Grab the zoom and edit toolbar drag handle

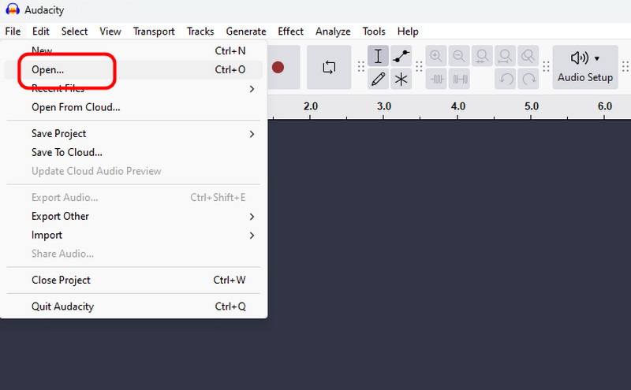click(x=419, y=67)
